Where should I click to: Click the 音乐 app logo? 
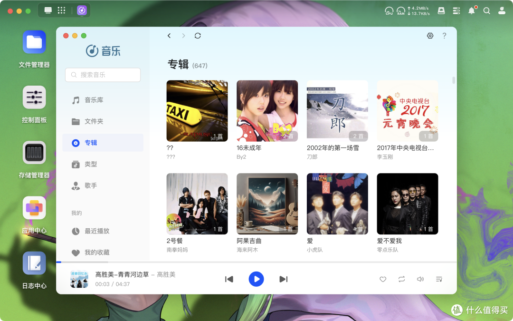coord(103,51)
